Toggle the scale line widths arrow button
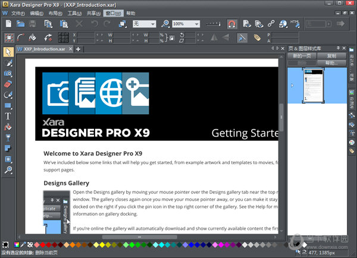The image size is (357, 258). (x=242, y=37)
